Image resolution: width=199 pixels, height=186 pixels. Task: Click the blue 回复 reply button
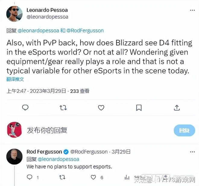(x=184, y=130)
